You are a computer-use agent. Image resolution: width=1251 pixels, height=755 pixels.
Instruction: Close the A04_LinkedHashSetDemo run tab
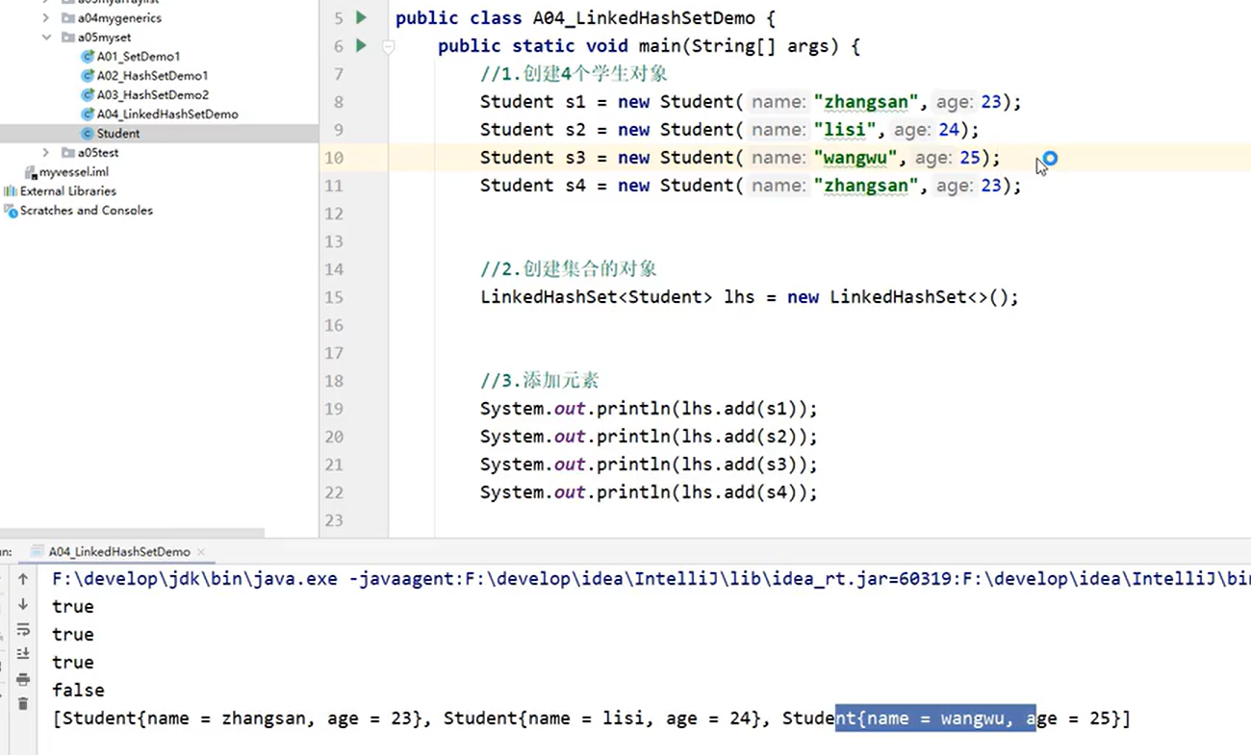201,552
